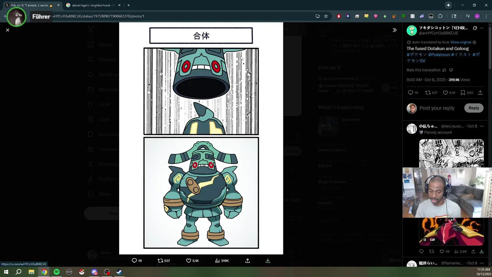
Task: View analytics on reply showing 2.9K
Action: [461, 252]
